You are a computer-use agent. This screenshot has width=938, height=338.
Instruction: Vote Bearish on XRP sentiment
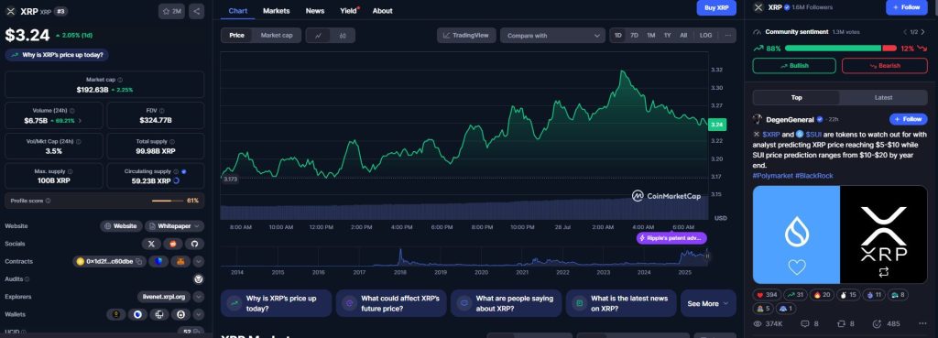(884, 66)
